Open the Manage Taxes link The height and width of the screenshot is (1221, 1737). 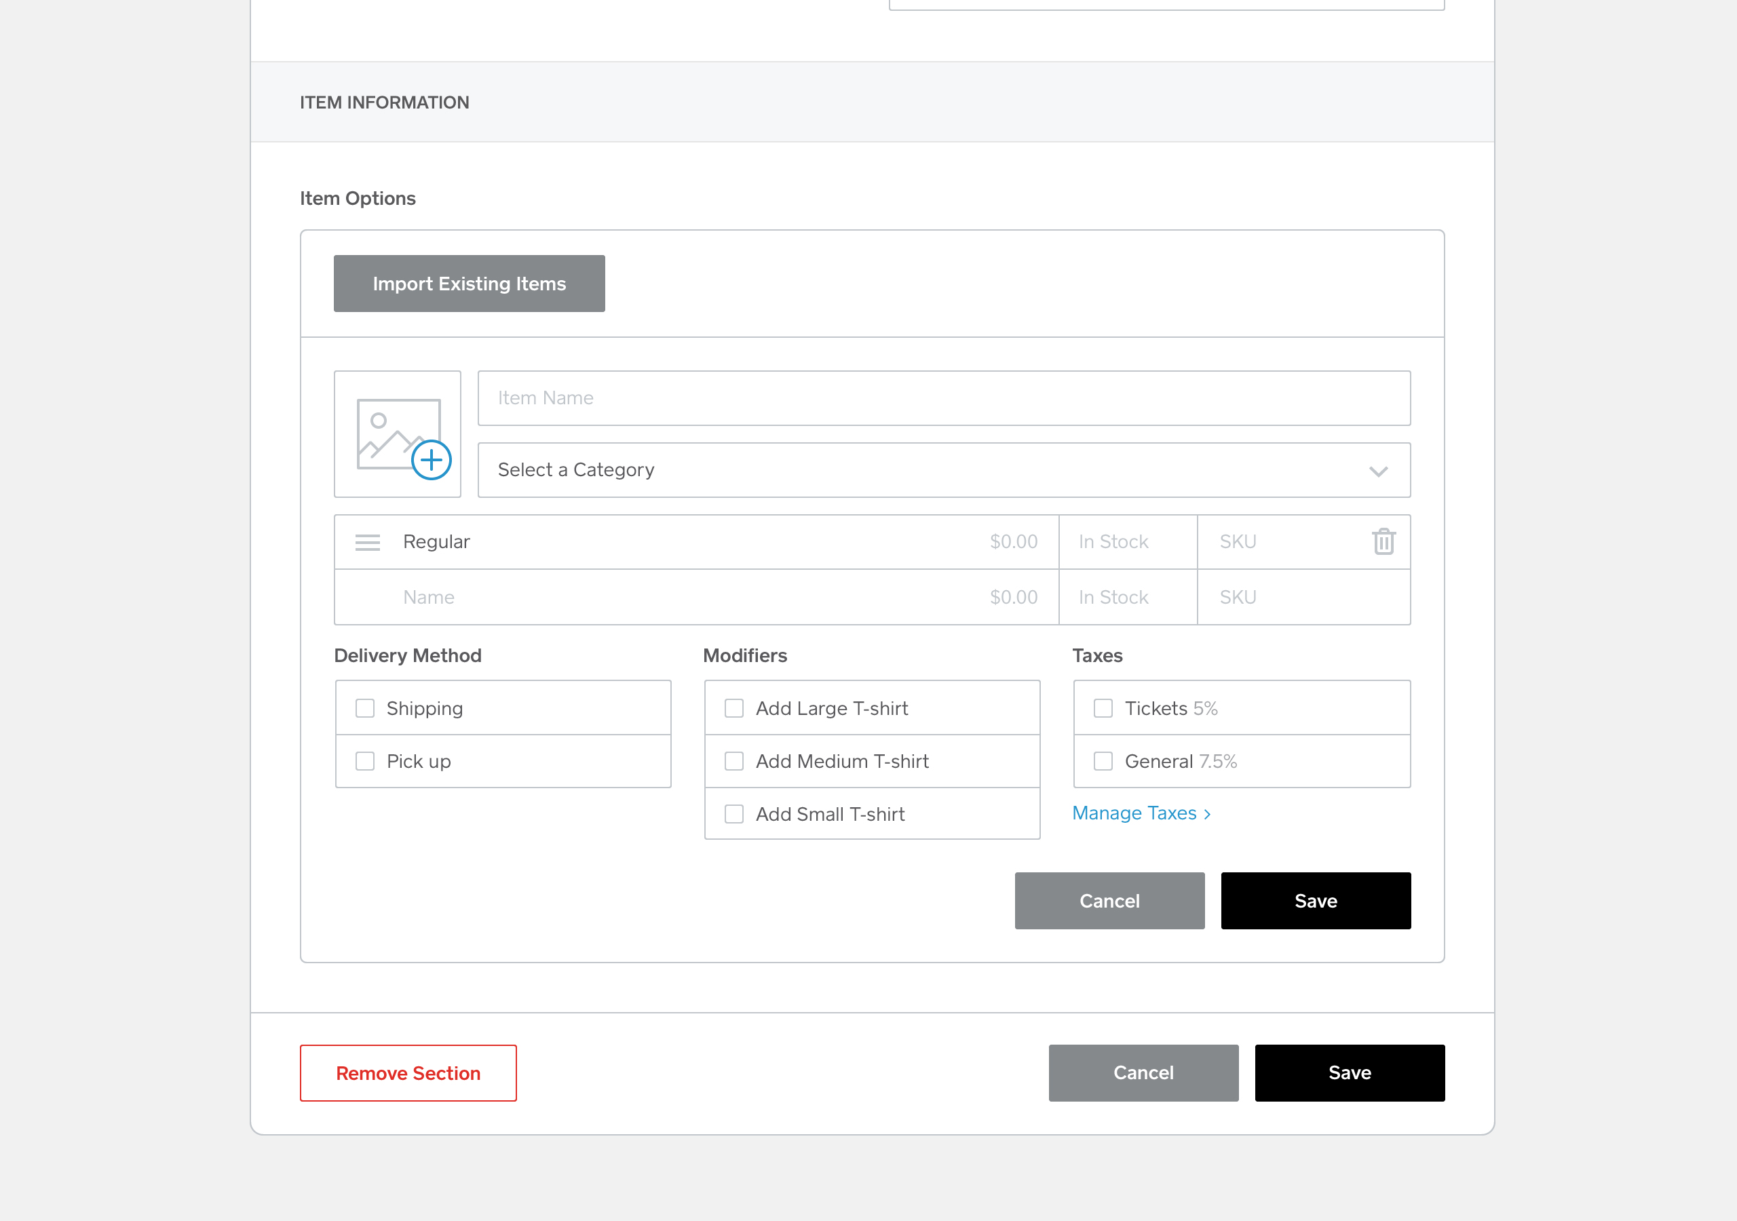tap(1141, 813)
